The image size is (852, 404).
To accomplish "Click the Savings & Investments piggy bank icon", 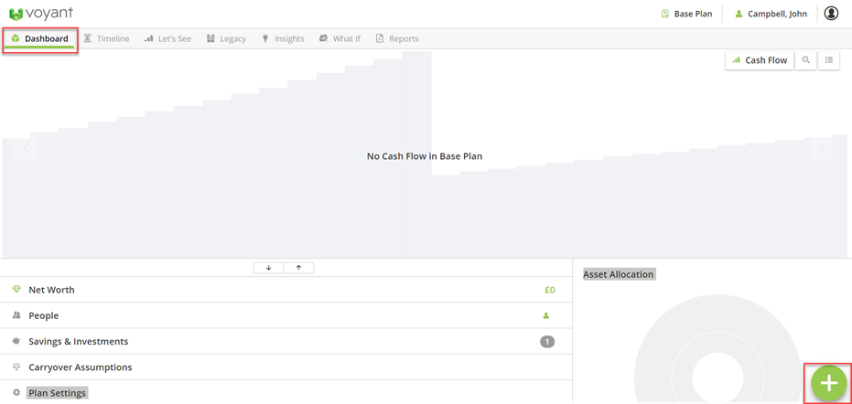I will (16, 342).
